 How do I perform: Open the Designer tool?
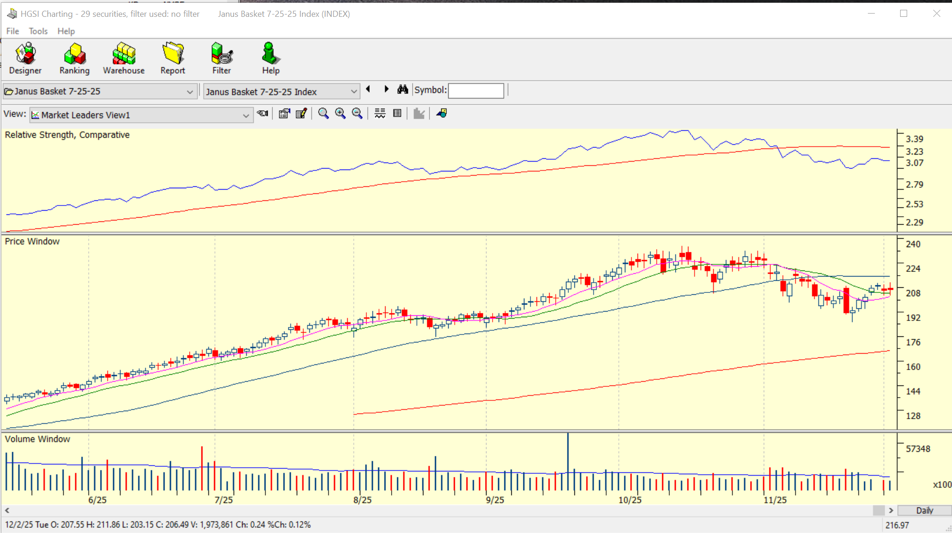tap(25, 58)
